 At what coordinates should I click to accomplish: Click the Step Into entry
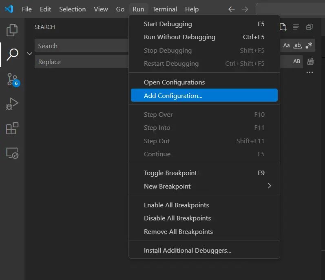204,128
